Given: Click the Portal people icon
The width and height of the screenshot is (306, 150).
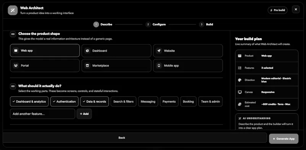Looking at the screenshot, I should (16, 65).
